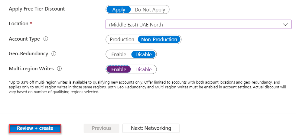Select Apply for Free Tier Discount
Image resolution: width=296 pixels, height=138 pixels.
(119, 10)
